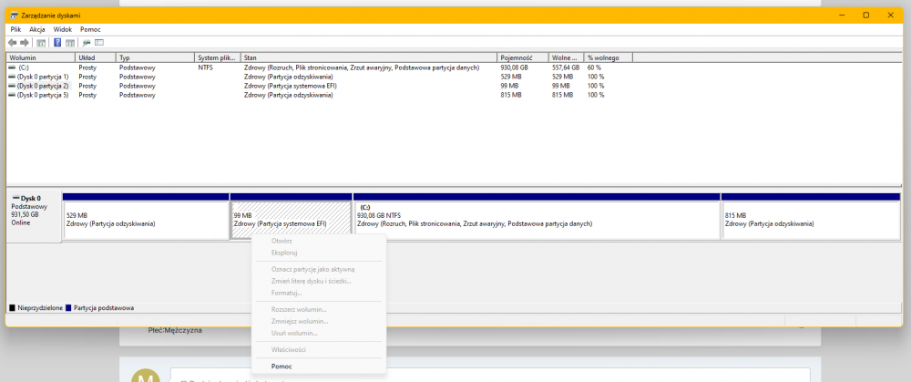Choose Pomoc in the context menu
This screenshot has width=911, height=382.
point(283,366)
